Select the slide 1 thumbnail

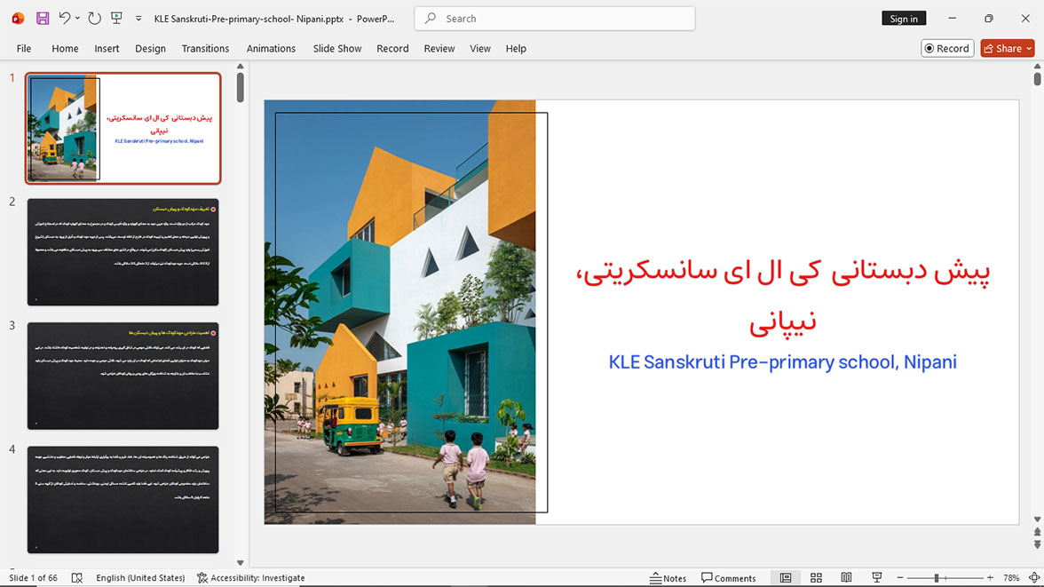click(123, 128)
